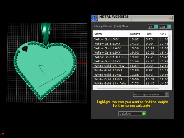Click the green arrow on Calculate
This screenshot has height=138, width=184.
144,113
